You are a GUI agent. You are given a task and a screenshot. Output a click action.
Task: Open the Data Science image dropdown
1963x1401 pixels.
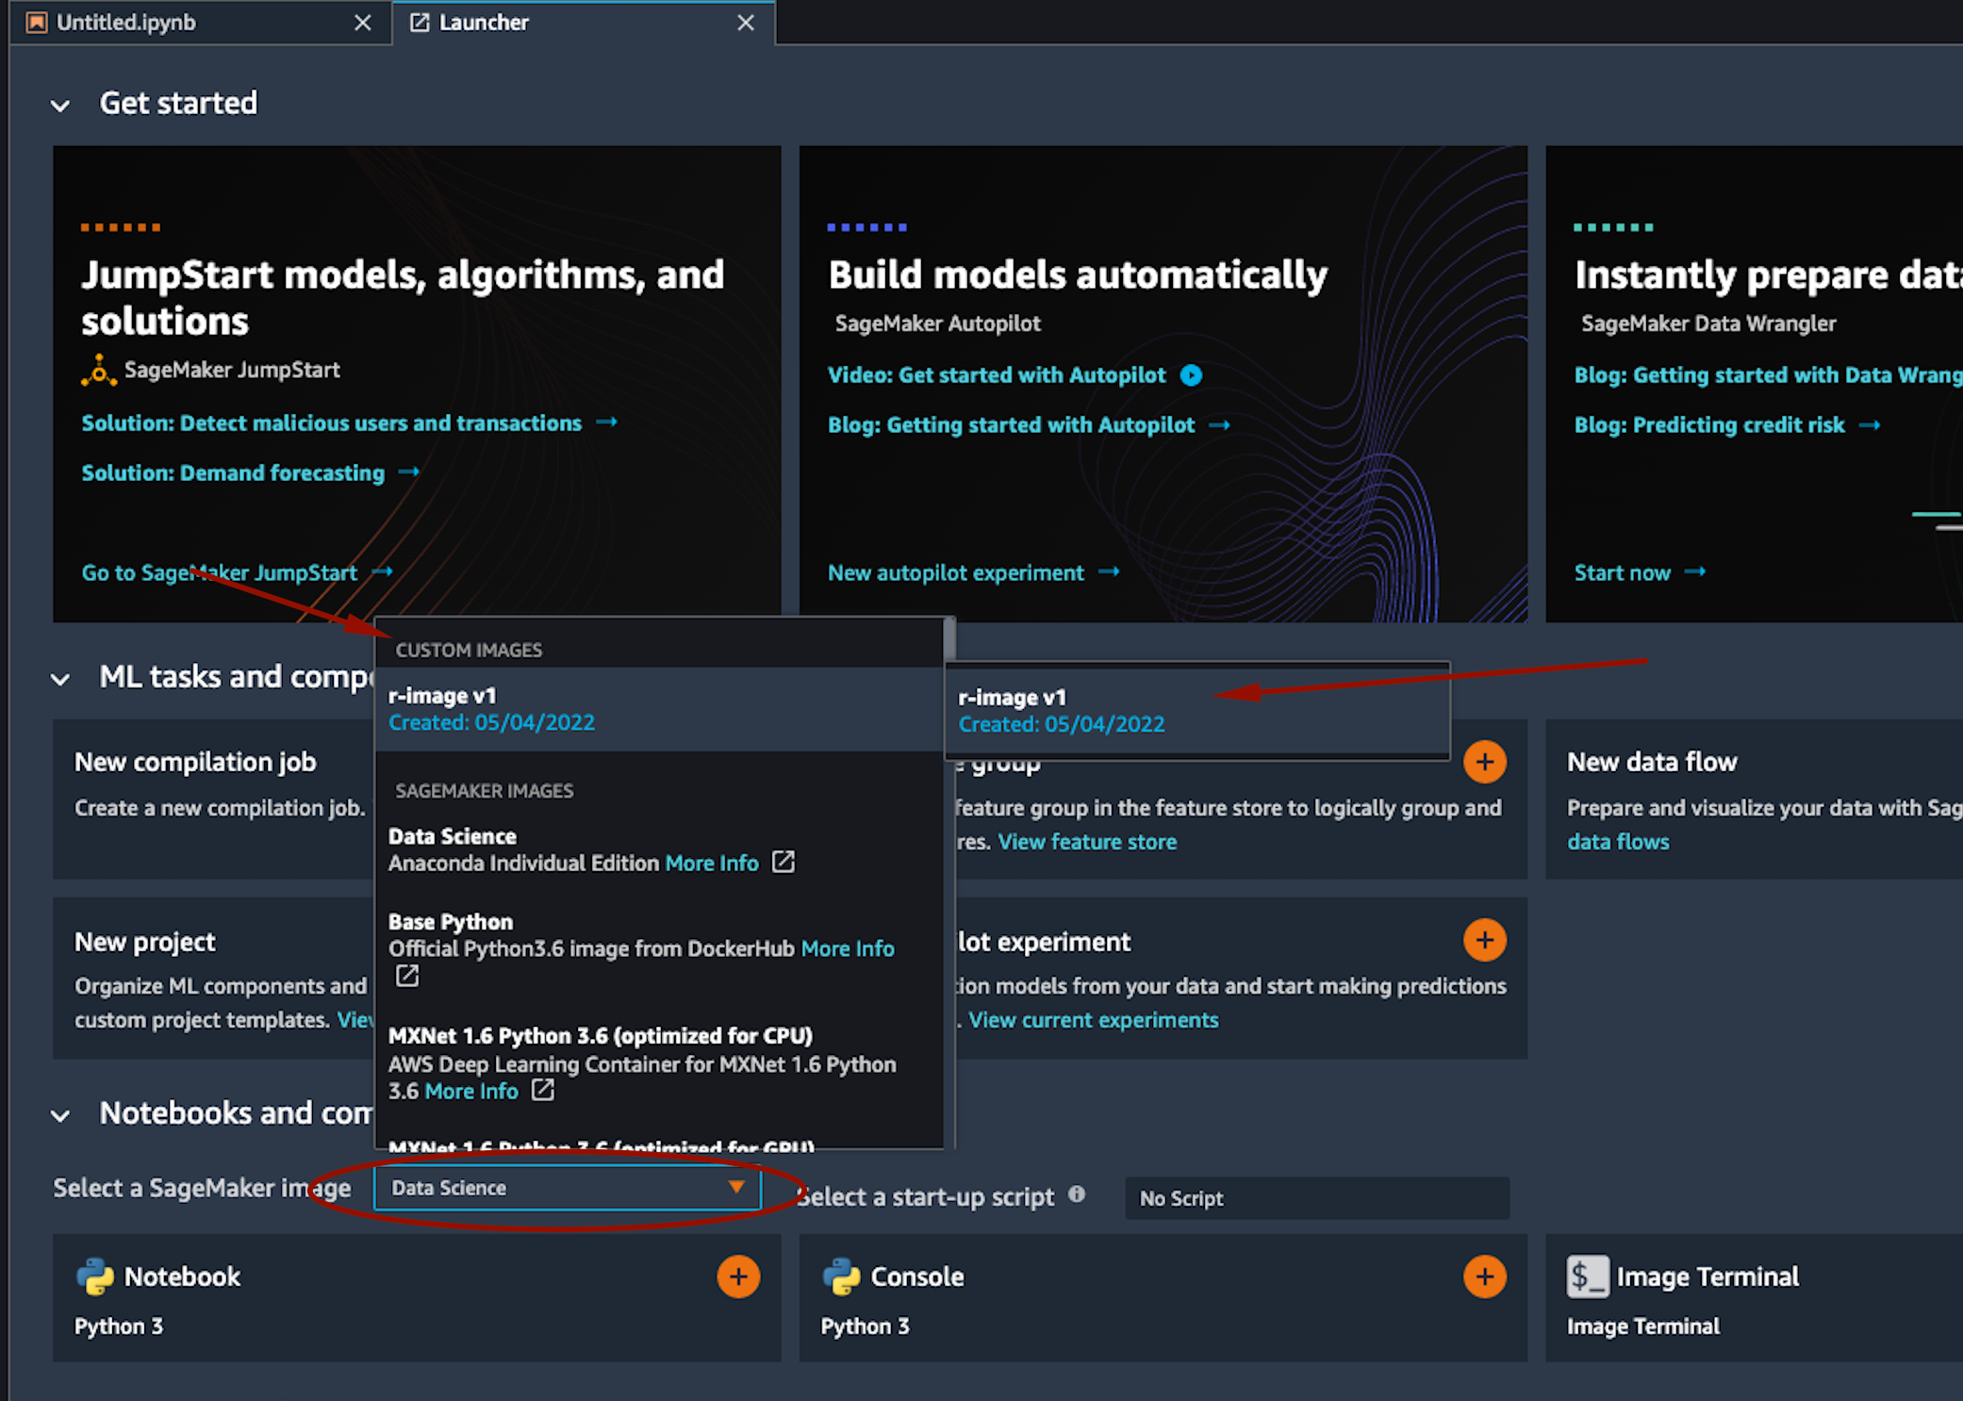click(567, 1188)
